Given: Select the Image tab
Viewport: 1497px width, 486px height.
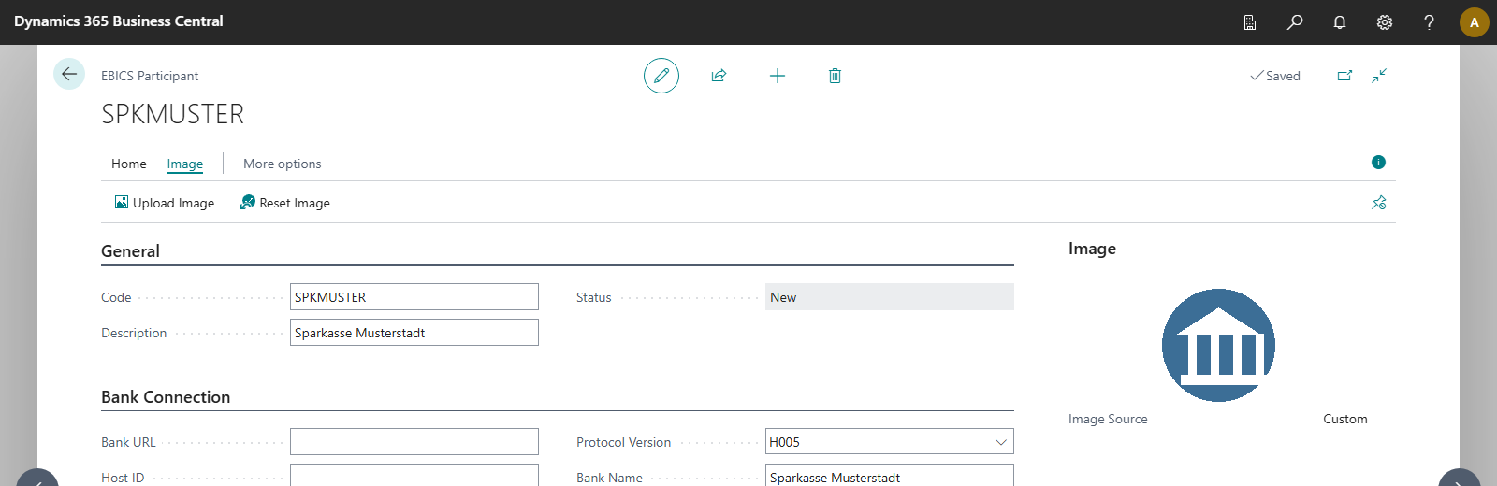Looking at the screenshot, I should click(185, 164).
